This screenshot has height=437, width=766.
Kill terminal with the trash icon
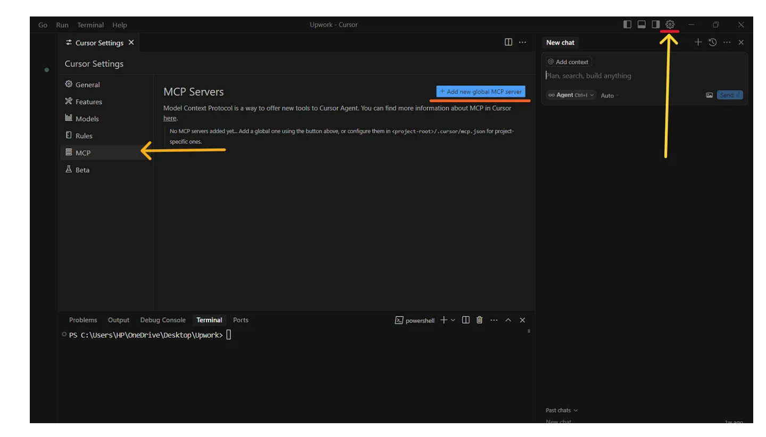point(480,320)
